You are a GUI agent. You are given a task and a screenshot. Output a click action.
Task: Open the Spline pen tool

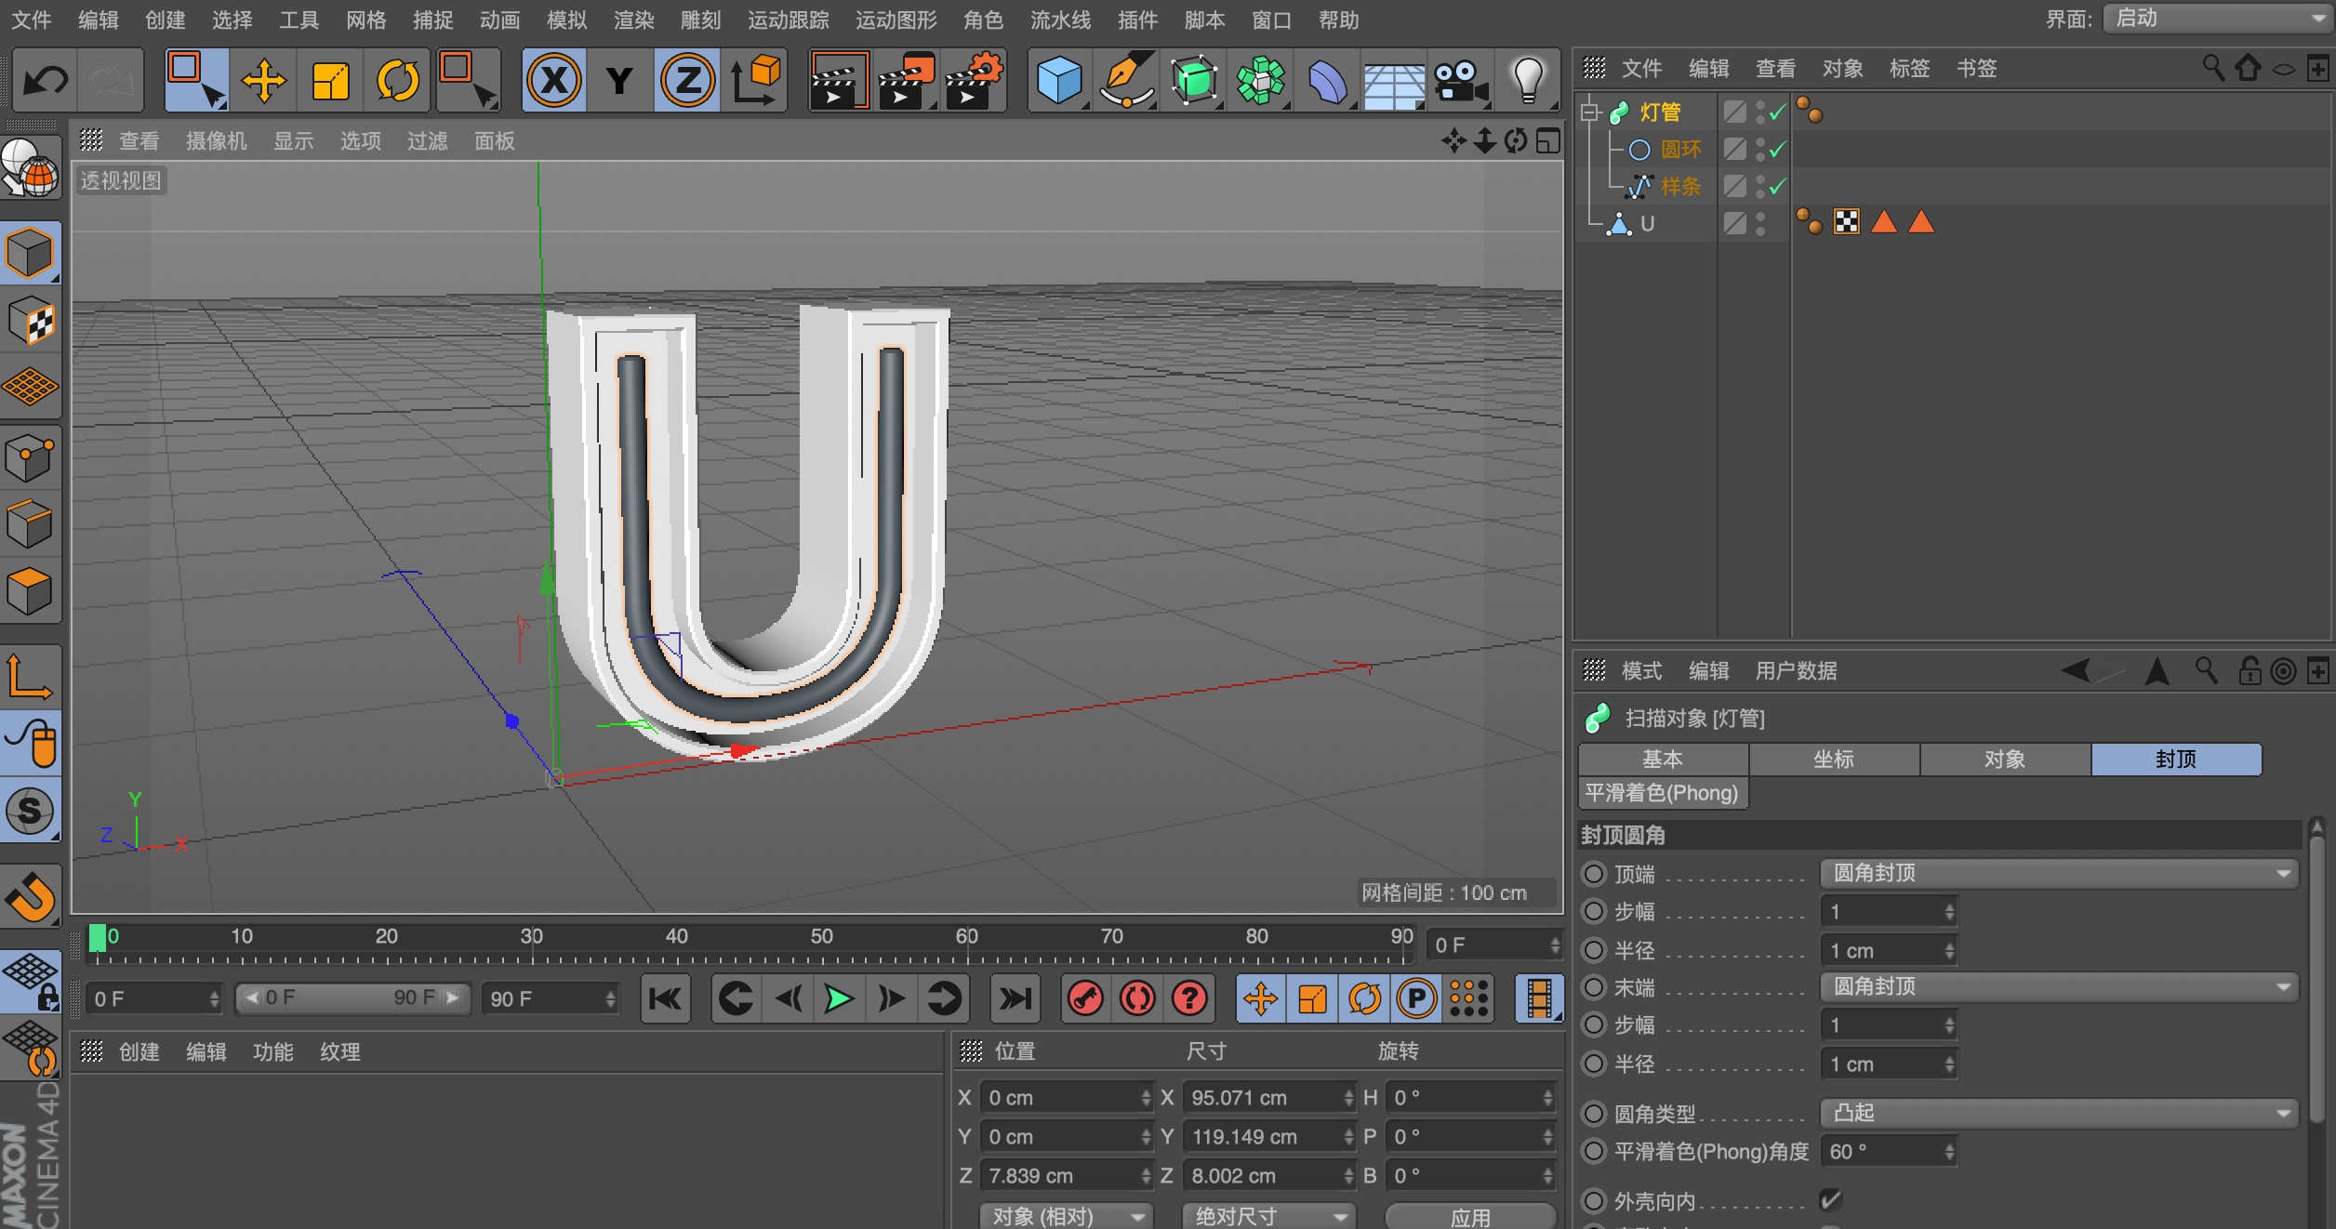point(1126,81)
